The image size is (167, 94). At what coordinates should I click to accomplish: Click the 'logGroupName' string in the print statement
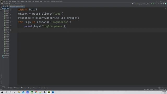pos(53,26)
